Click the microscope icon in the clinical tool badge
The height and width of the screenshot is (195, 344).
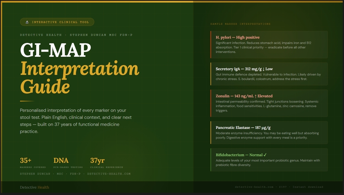point(27,22)
